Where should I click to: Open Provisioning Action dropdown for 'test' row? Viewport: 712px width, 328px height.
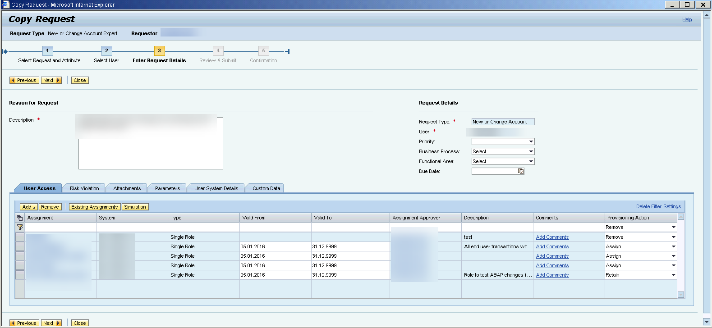pyautogui.click(x=674, y=237)
